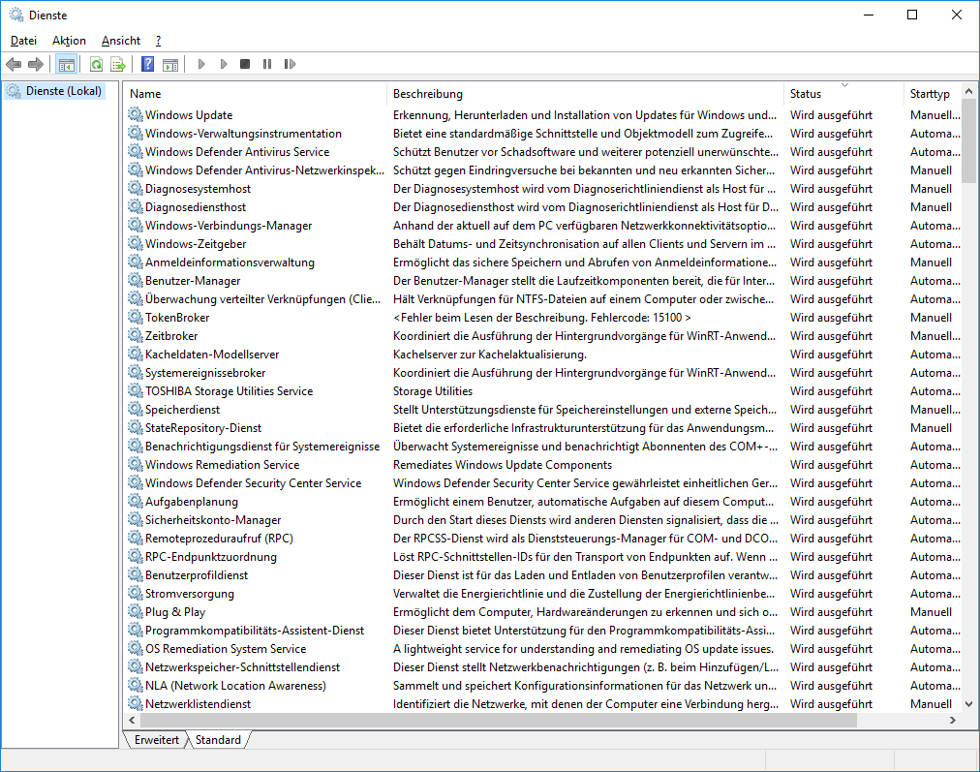Sort by the Beschreibung column header
This screenshot has height=772, width=980.
[x=585, y=94]
